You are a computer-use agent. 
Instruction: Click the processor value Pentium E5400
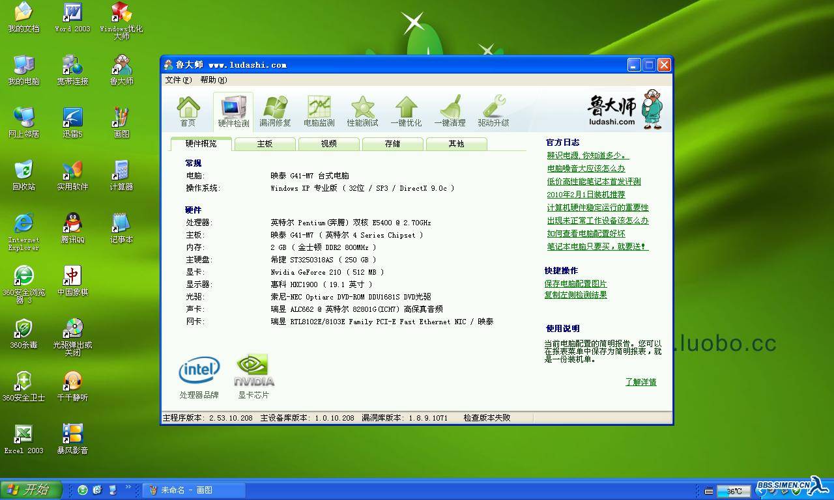click(351, 223)
